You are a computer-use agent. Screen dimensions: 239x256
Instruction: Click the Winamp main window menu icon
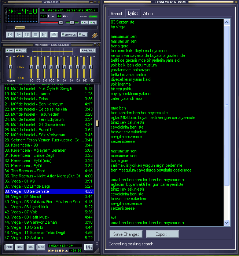[x=4, y=2]
